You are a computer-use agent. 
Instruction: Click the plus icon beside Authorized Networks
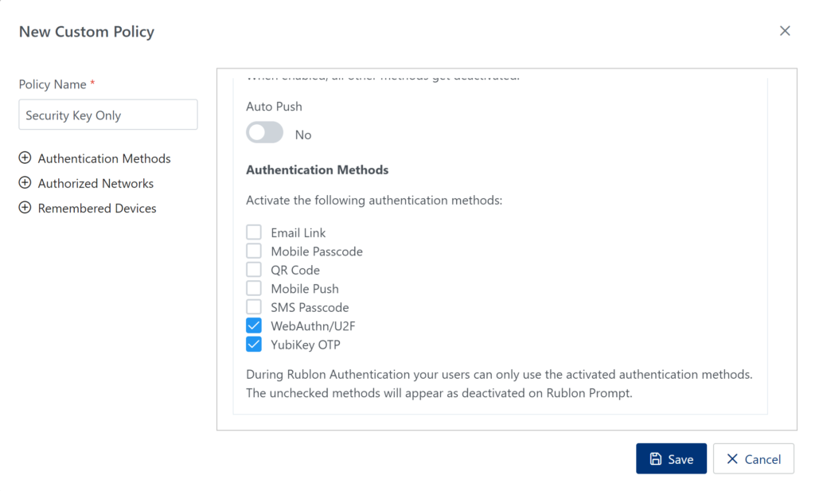click(24, 183)
